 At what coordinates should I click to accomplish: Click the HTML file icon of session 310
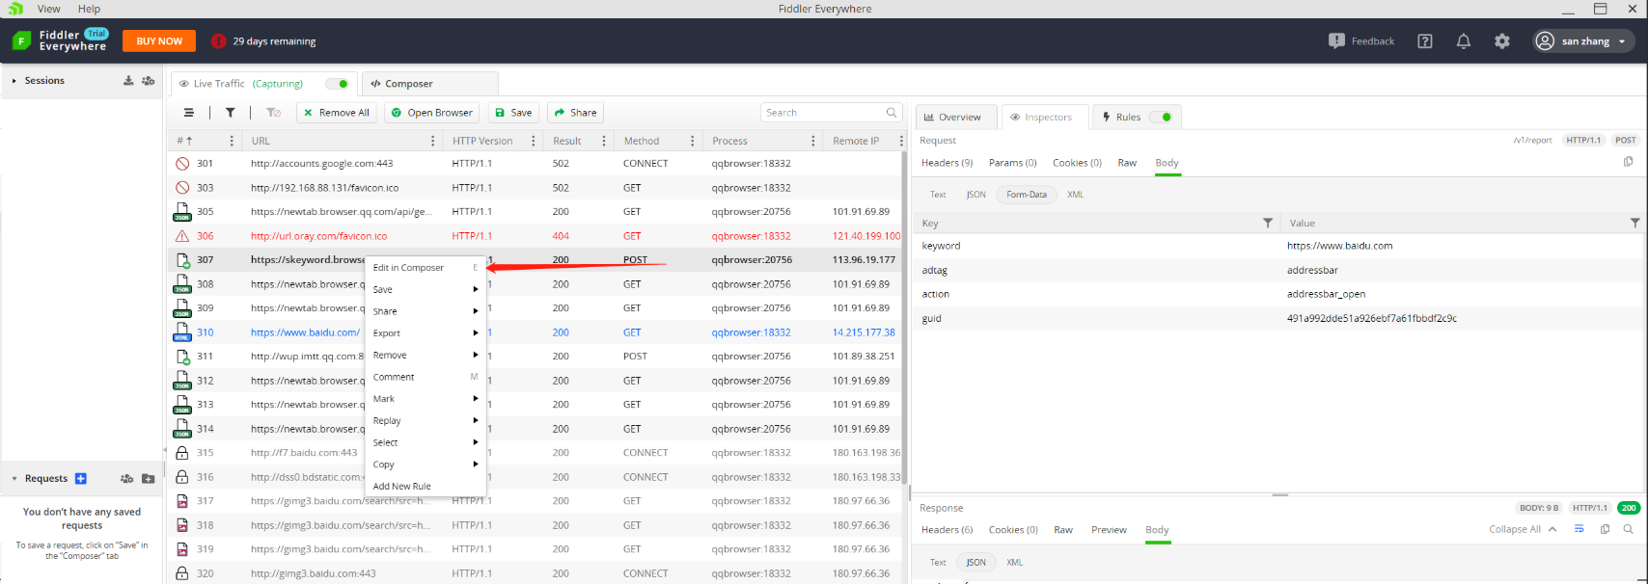pos(182,332)
